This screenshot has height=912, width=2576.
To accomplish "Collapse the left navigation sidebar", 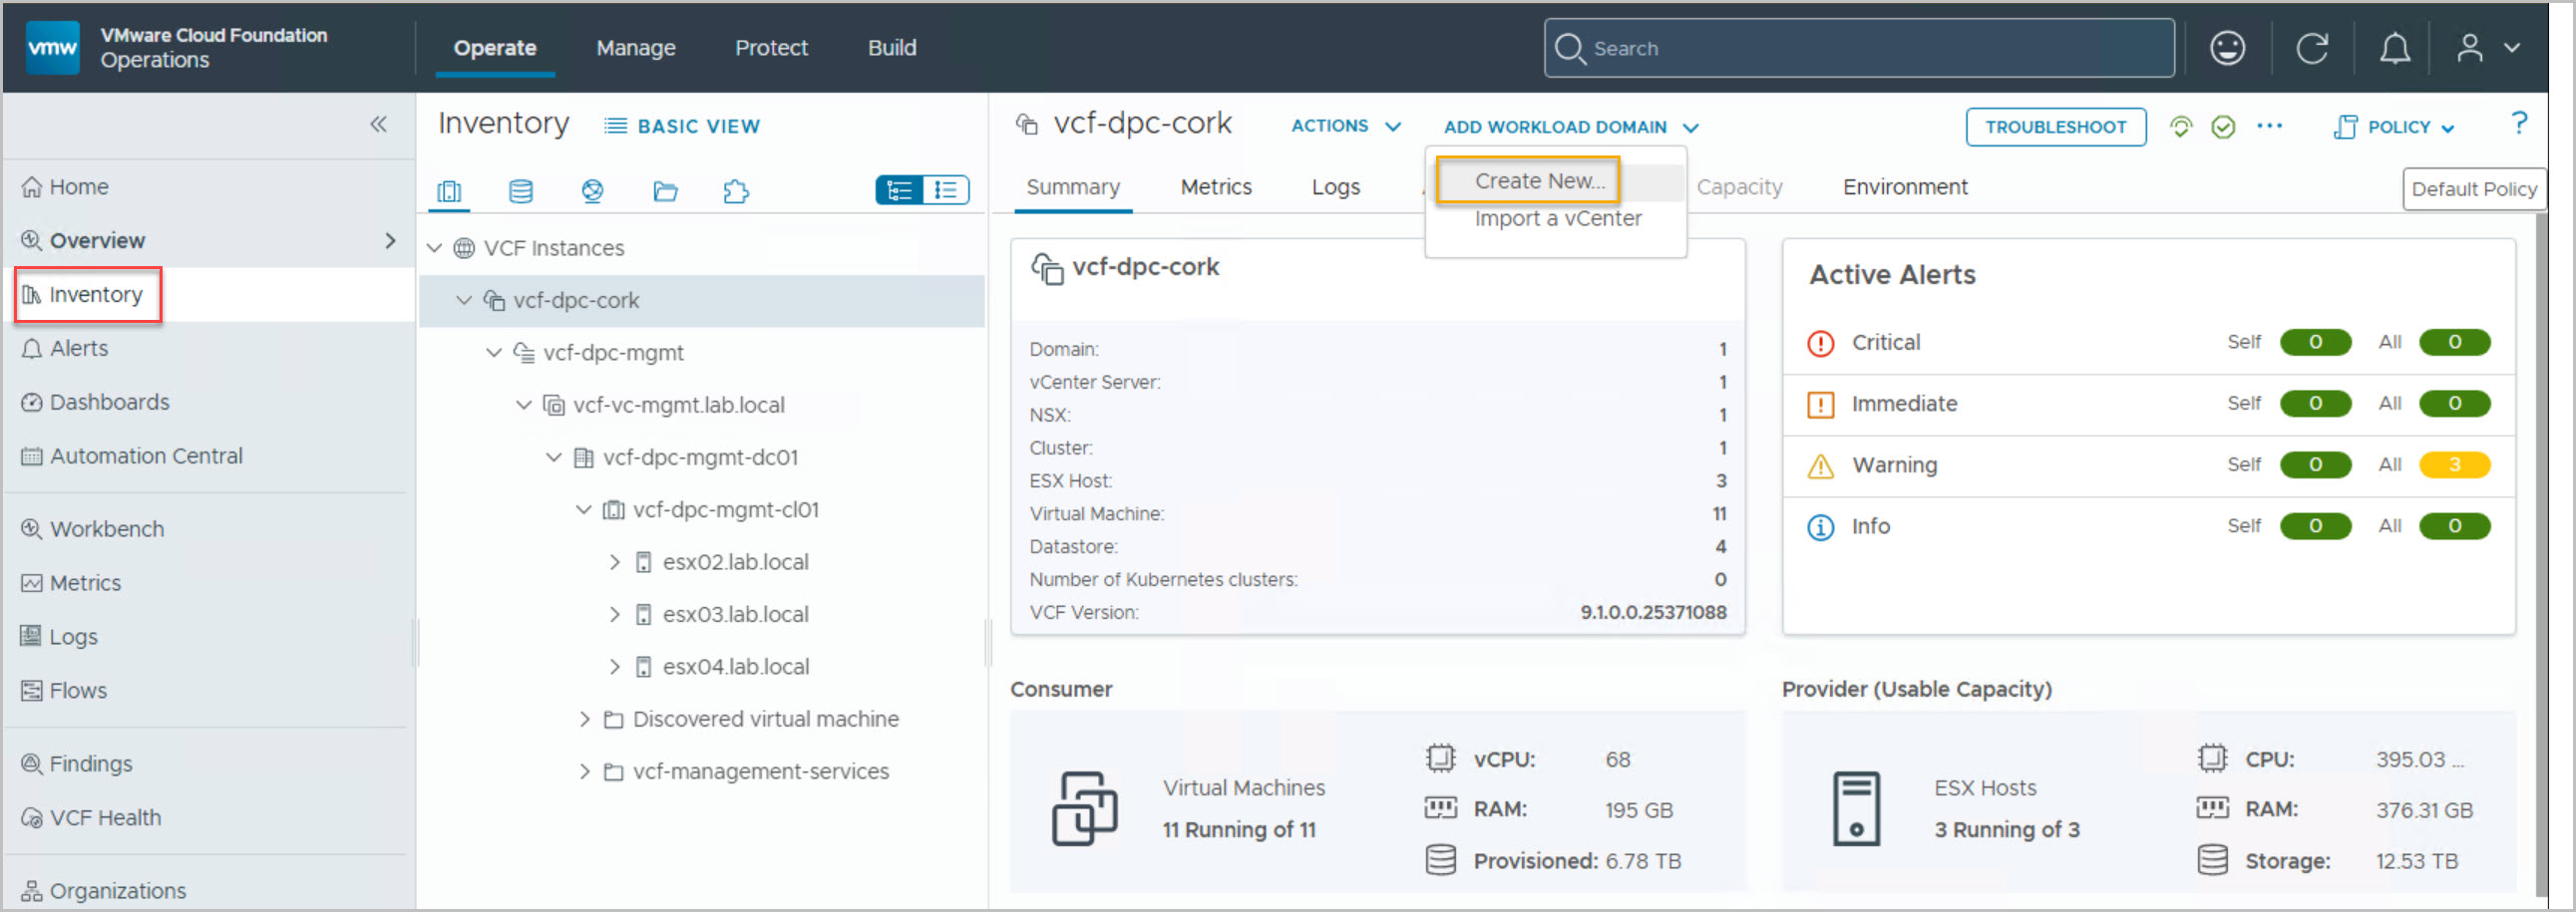I will point(378,124).
